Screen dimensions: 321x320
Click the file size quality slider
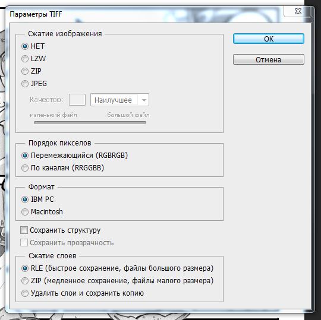(90, 122)
